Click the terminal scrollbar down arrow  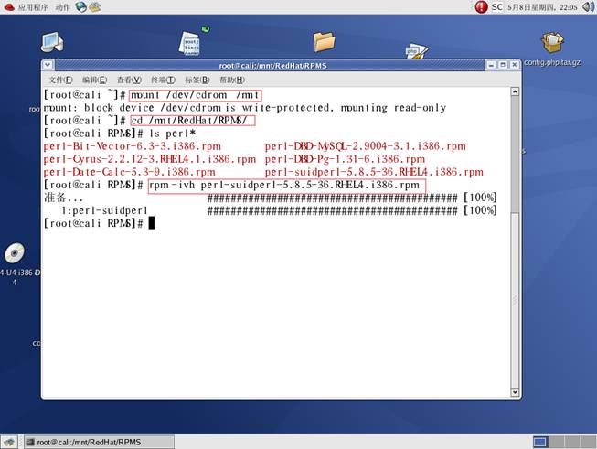pyautogui.click(x=515, y=392)
